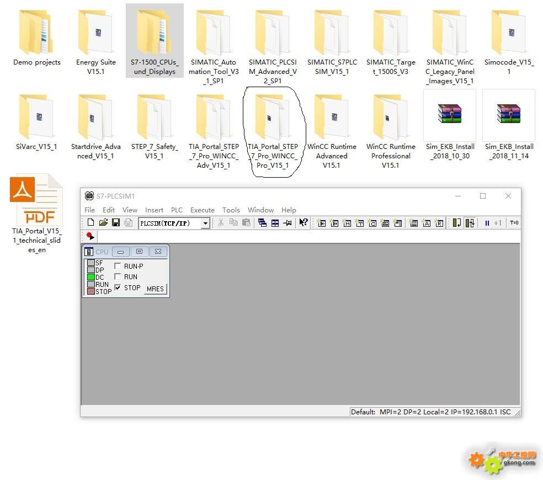
Task: Toggle the STOP mode checkbox
Action: point(118,287)
